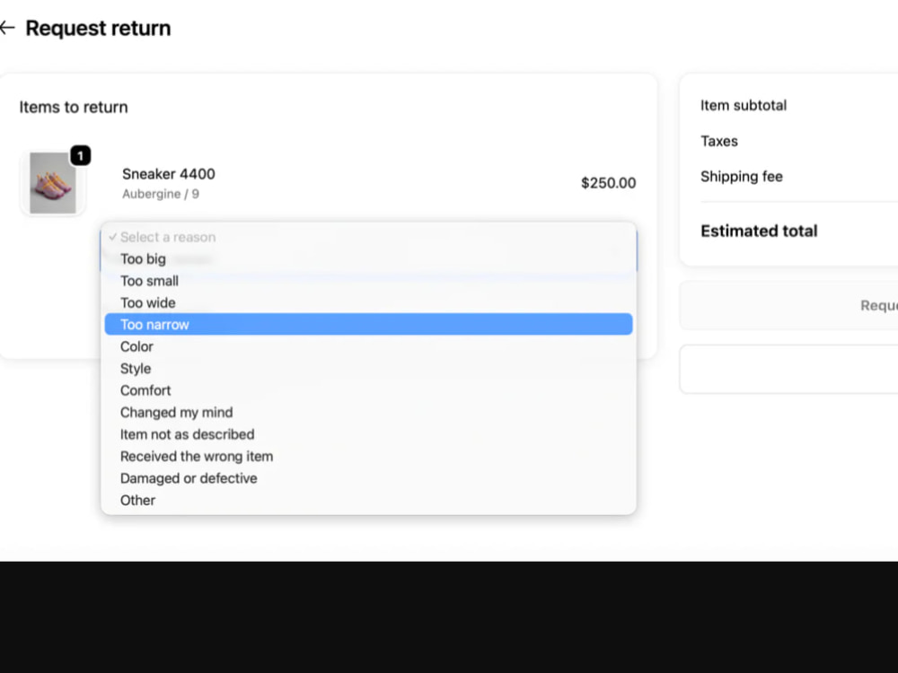Choose "Received the wrong item" reason
This screenshot has height=673, width=898.
(x=368, y=456)
